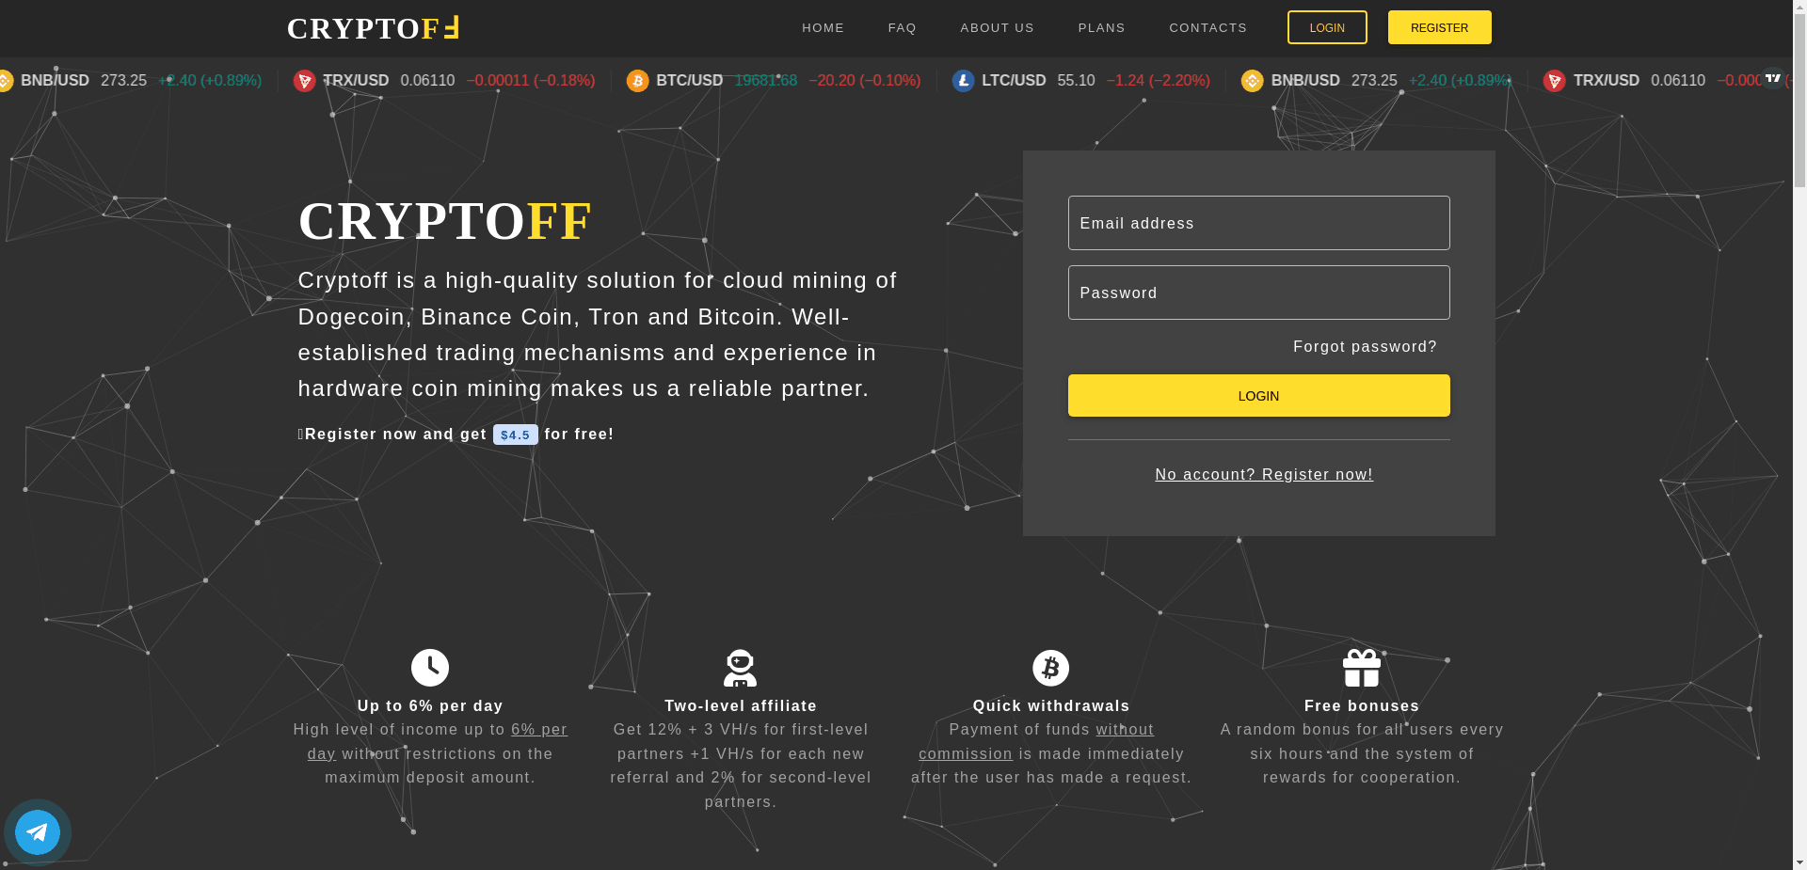This screenshot has height=870, width=1807.
Task: Click the clock icon above Up to 6% per day
Action: [430, 667]
